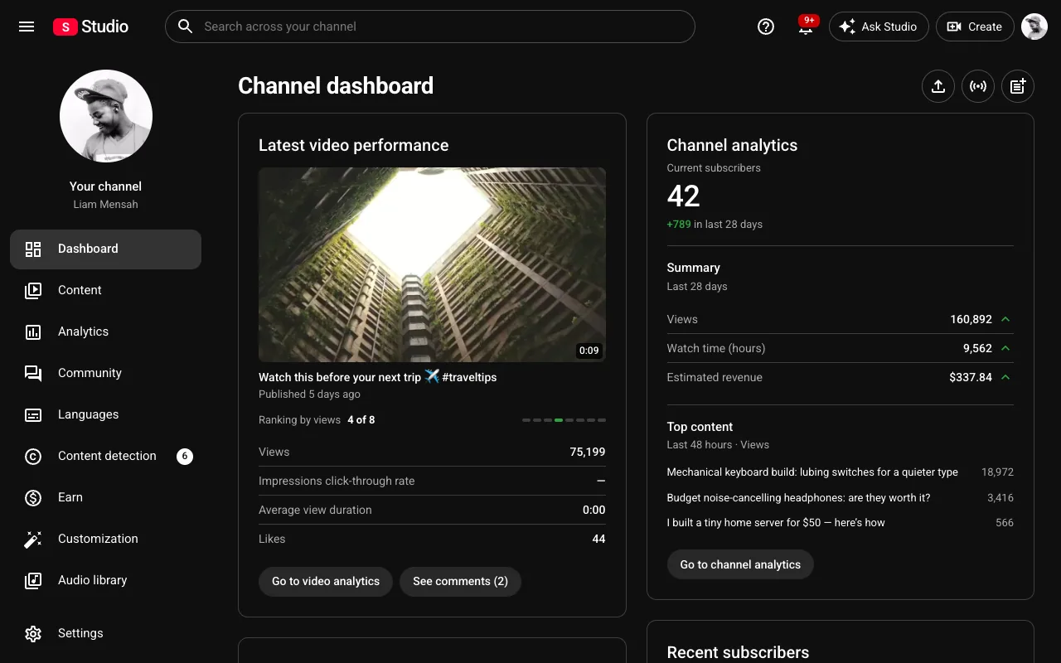
Task: Click the Customization magic wand icon
Action: coord(33,539)
